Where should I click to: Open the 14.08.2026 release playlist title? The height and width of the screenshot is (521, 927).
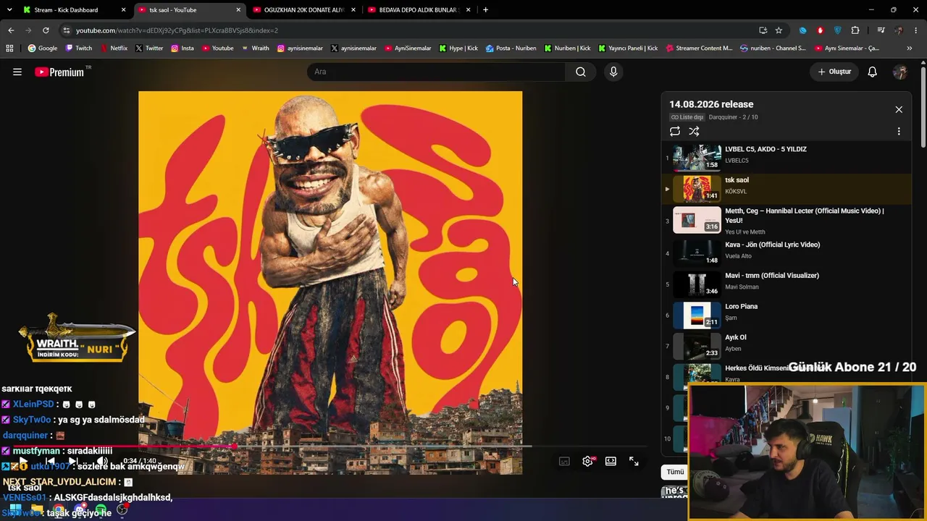[711, 104]
